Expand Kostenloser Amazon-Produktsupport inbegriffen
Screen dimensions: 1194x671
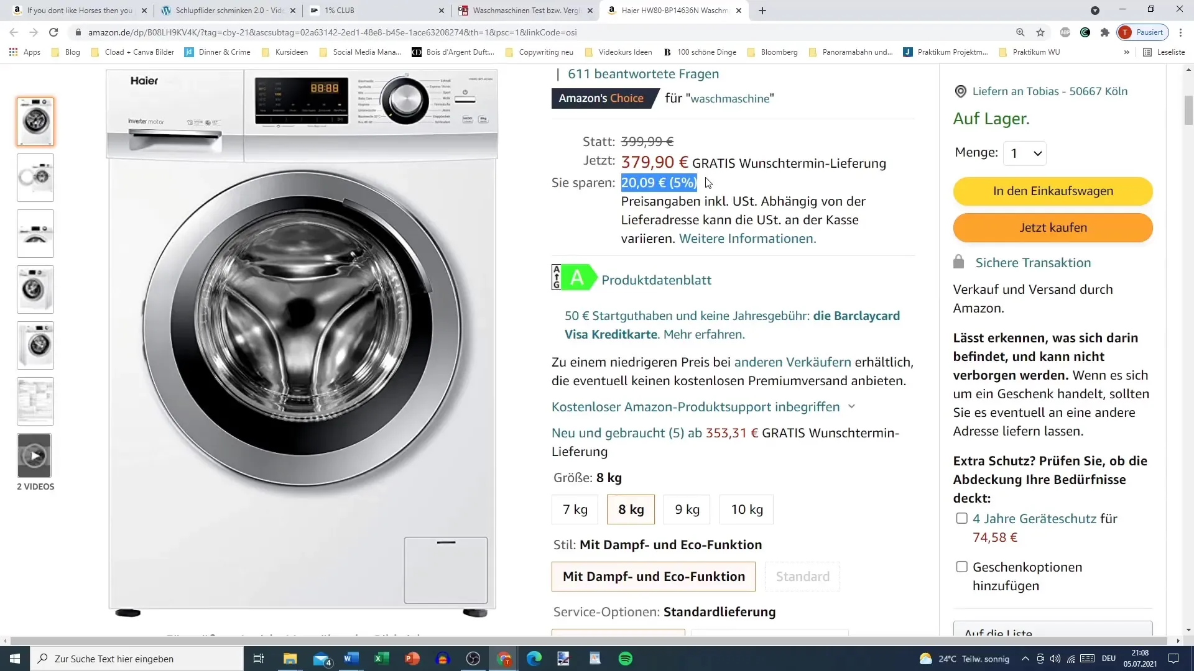pos(703,407)
